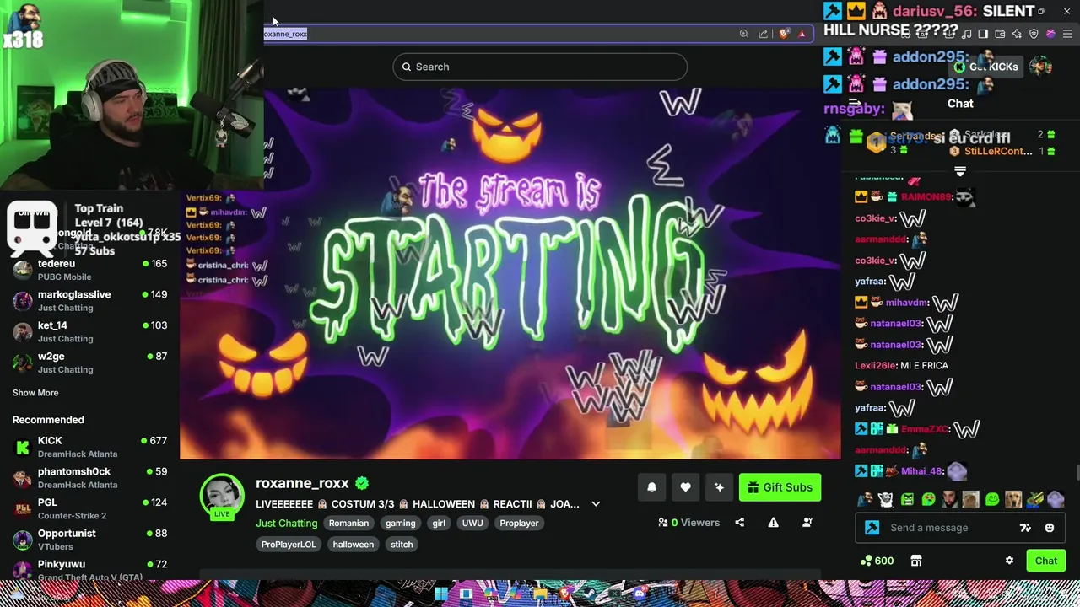
Task: Select the stitch tag
Action: click(x=402, y=544)
